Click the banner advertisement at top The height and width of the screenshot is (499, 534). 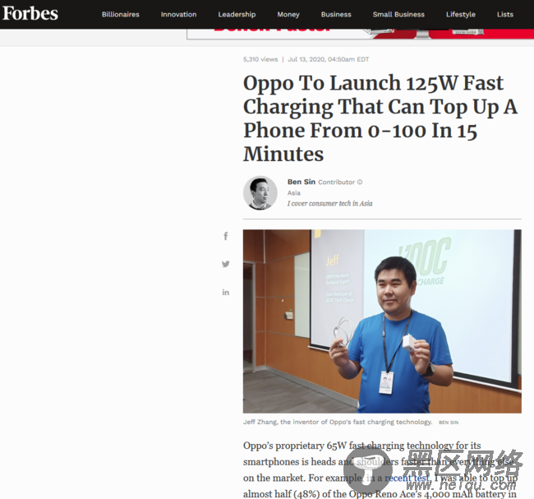point(361,34)
